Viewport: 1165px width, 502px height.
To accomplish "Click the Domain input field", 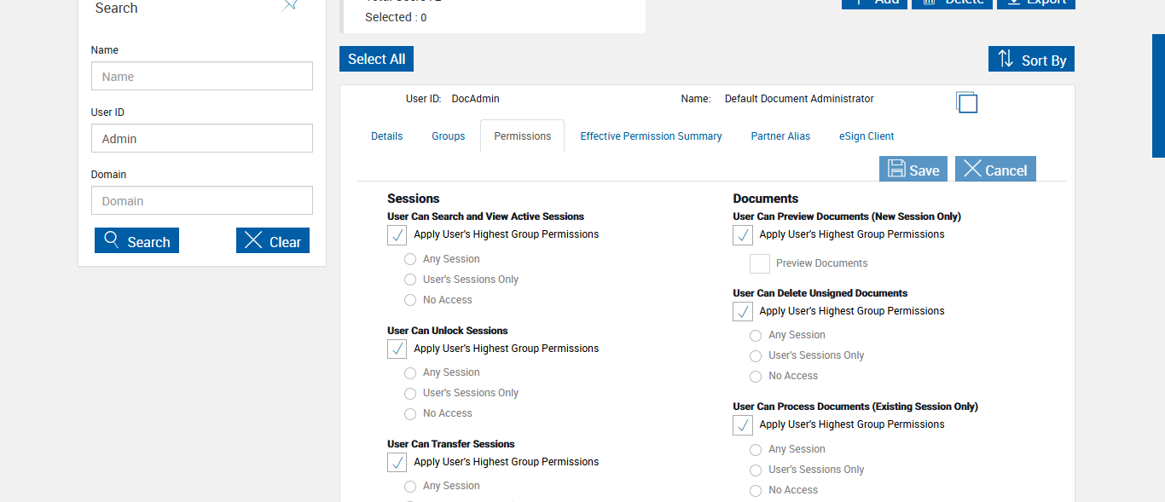I will pos(202,201).
